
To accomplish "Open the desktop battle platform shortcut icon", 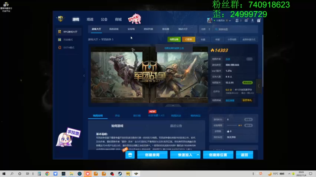I will pyautogui.click(x=6, y=7).
